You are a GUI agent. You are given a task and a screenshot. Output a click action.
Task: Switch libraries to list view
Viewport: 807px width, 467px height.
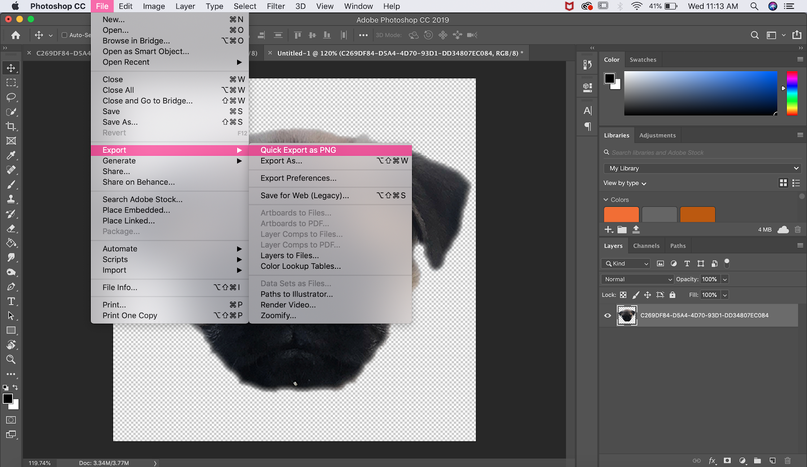click(x=796, y=183)
